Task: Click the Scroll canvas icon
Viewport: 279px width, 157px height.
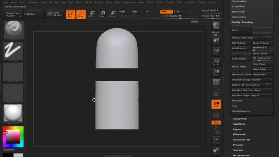Action: [x=216, y=41]
